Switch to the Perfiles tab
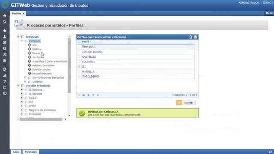 tap(16, 13)
